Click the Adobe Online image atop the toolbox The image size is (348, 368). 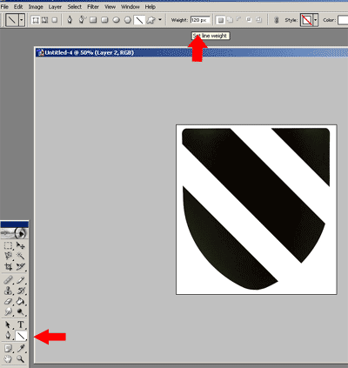[x=14, y=233]
